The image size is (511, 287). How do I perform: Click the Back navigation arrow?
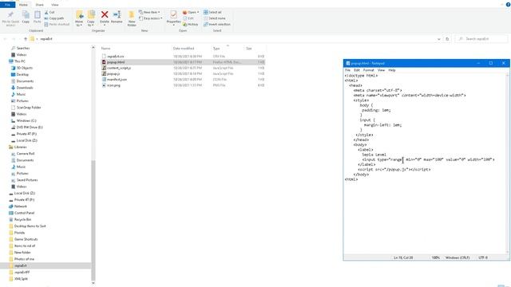click(6, 39)
